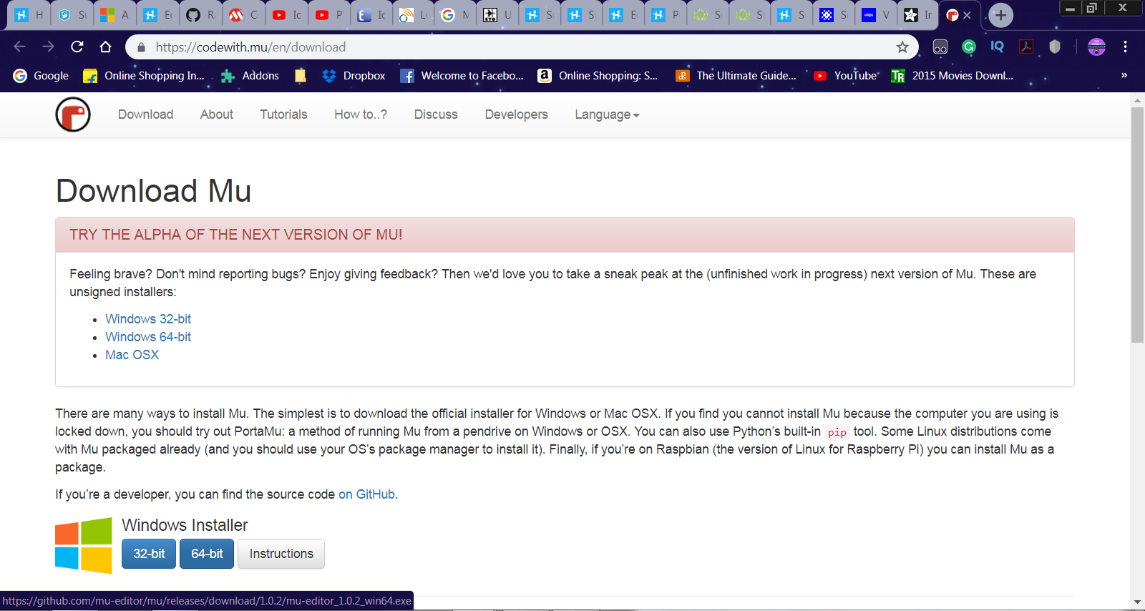The width and height of the screenshot is (1145, 611).
Task: Download the 64-bit Windows installer
Action: tap(207, 554)
